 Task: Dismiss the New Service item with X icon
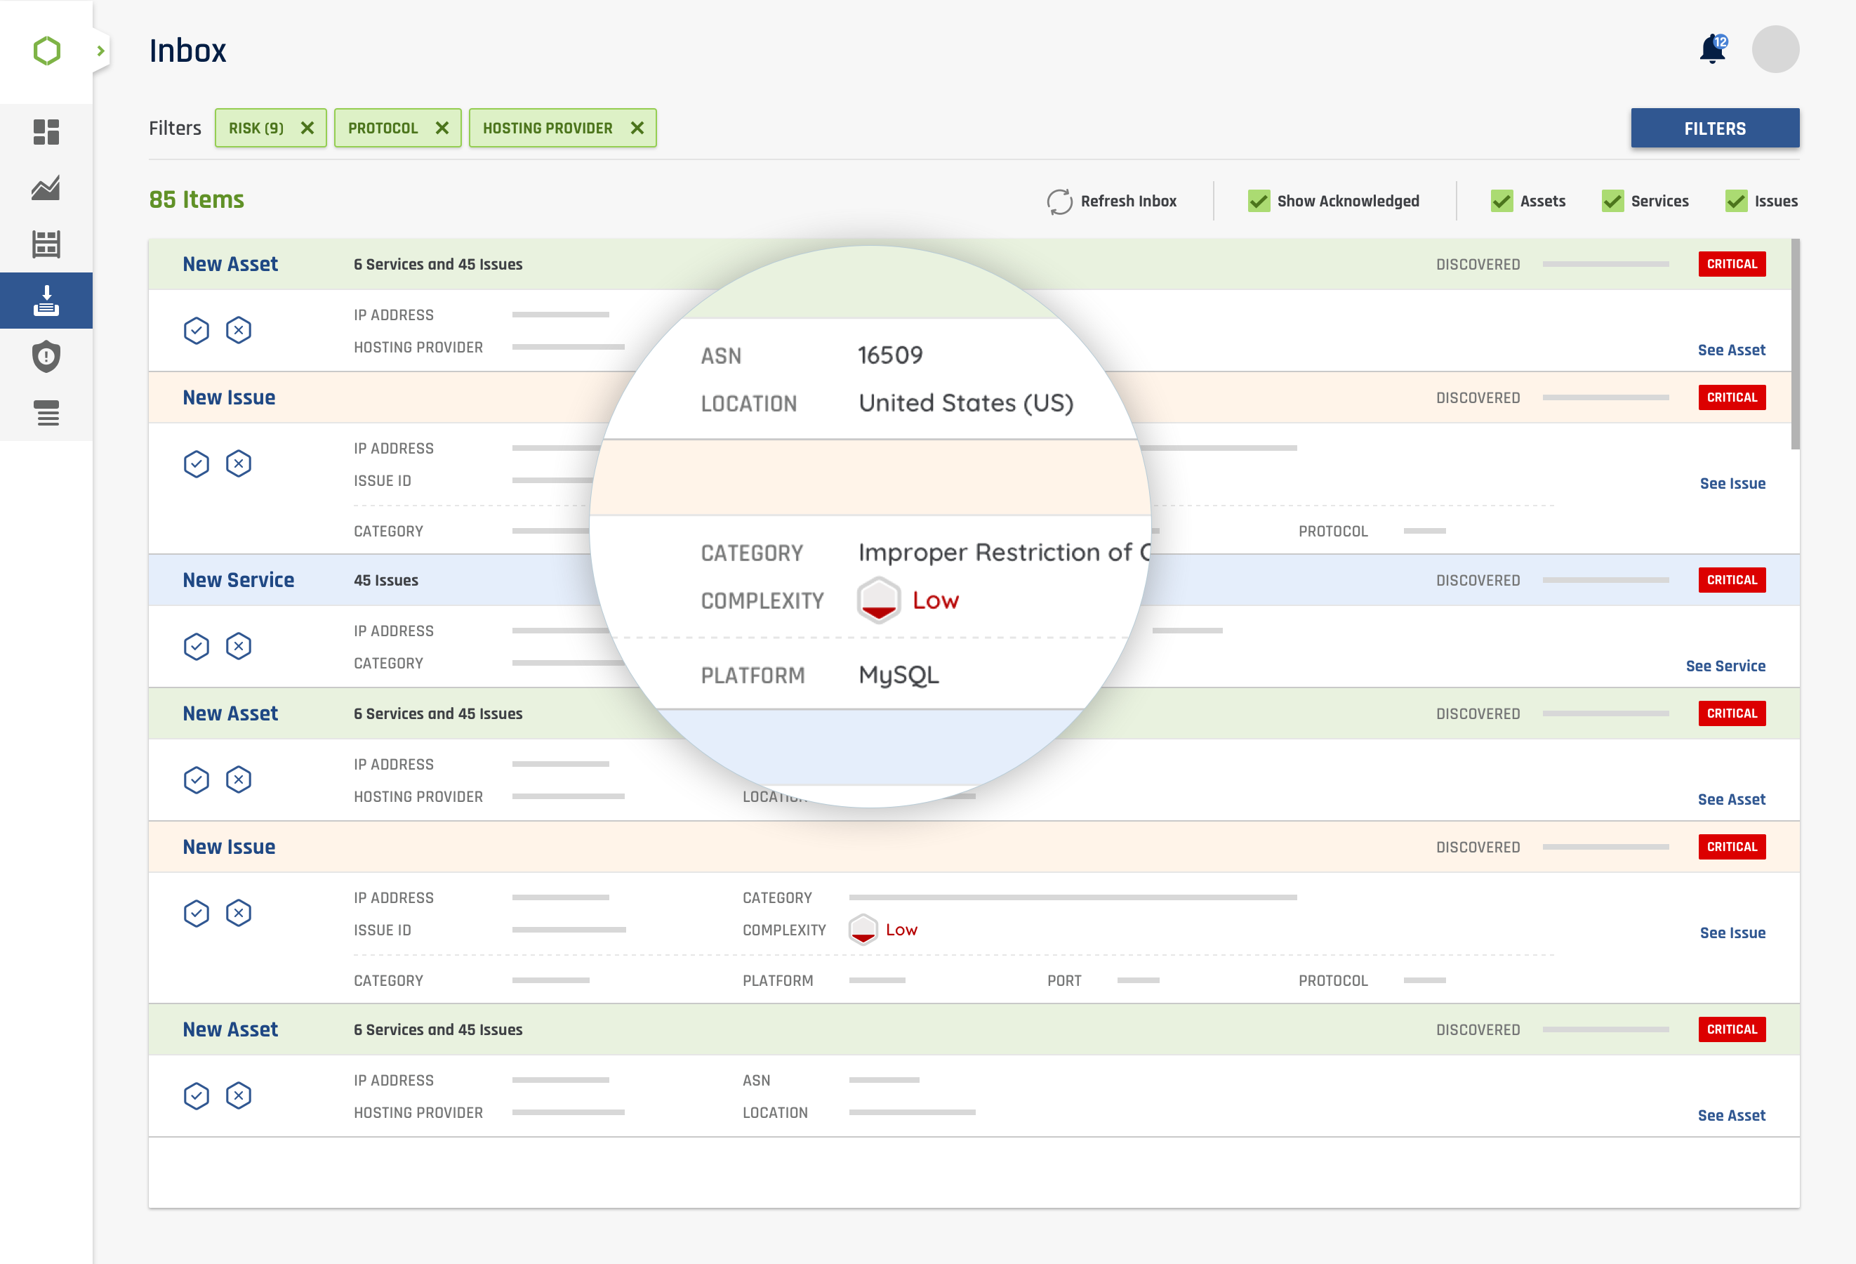pyautogui.click(x=238, y=645)
